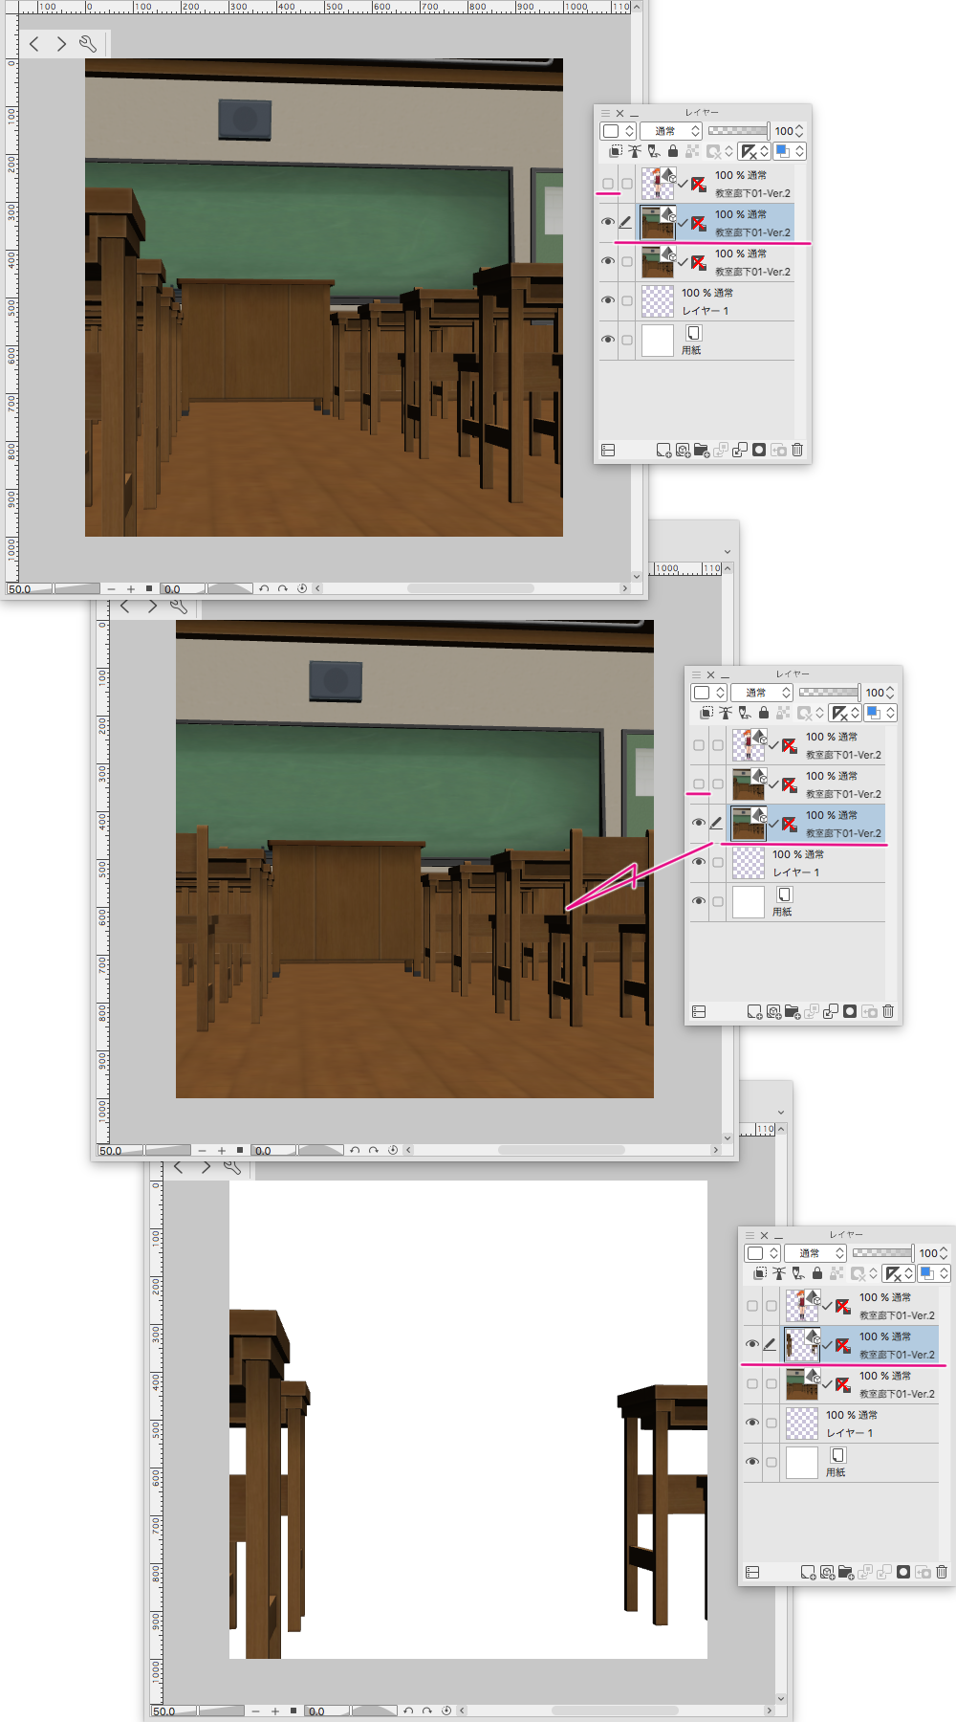Click the opacity slider in top layer panel
956x1722 pixels.
point(738,130)
